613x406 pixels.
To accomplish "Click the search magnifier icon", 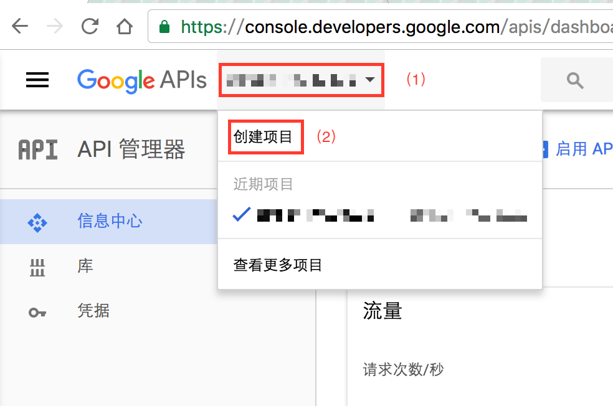I will 574,80.
